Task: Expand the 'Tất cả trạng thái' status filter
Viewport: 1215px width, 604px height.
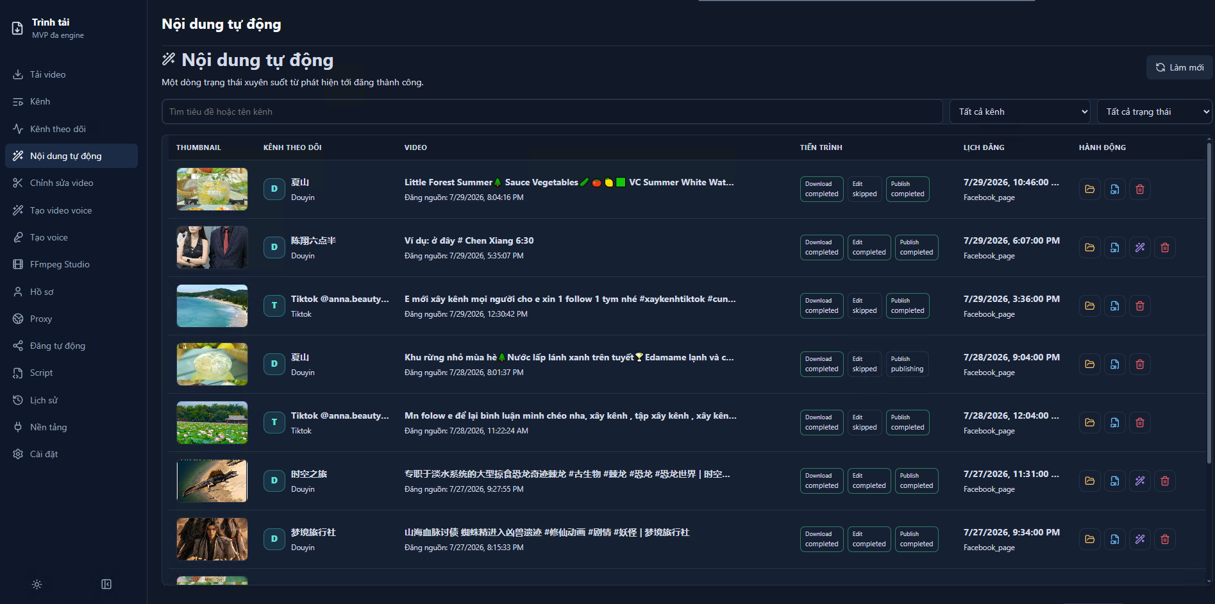Action: (1155, 112)
